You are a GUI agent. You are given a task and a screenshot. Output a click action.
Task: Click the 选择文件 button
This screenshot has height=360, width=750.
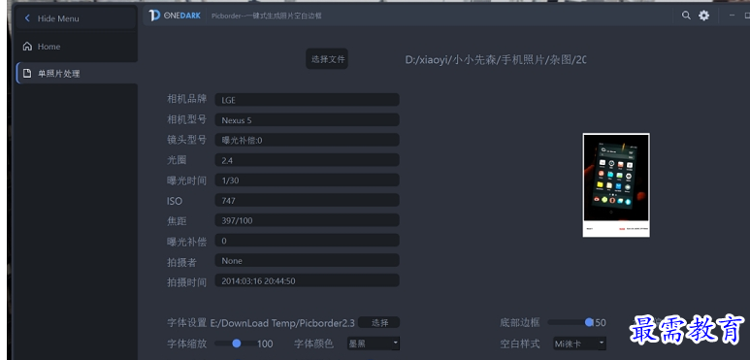[x=327, y=59]
